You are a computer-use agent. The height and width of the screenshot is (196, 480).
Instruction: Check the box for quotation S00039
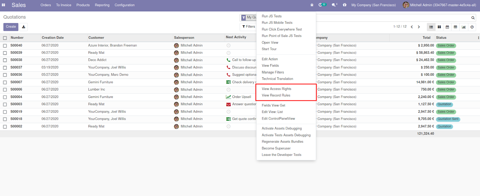tap(5, 53)
